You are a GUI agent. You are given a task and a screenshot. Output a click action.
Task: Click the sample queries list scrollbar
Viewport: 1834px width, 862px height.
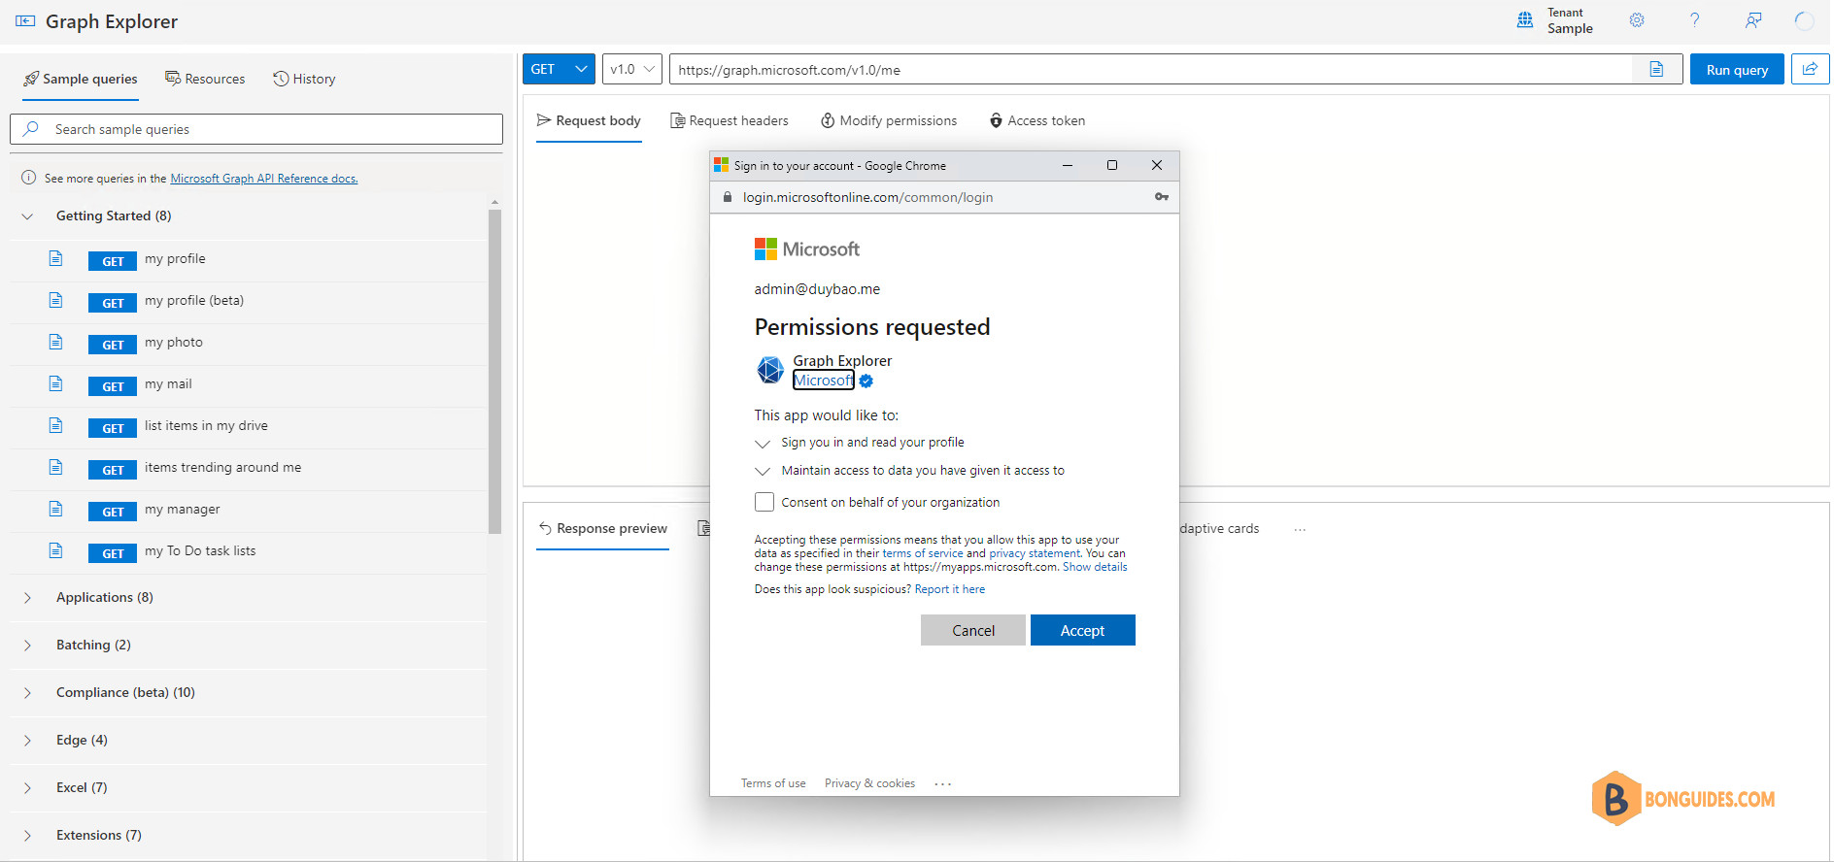[494, 371]
